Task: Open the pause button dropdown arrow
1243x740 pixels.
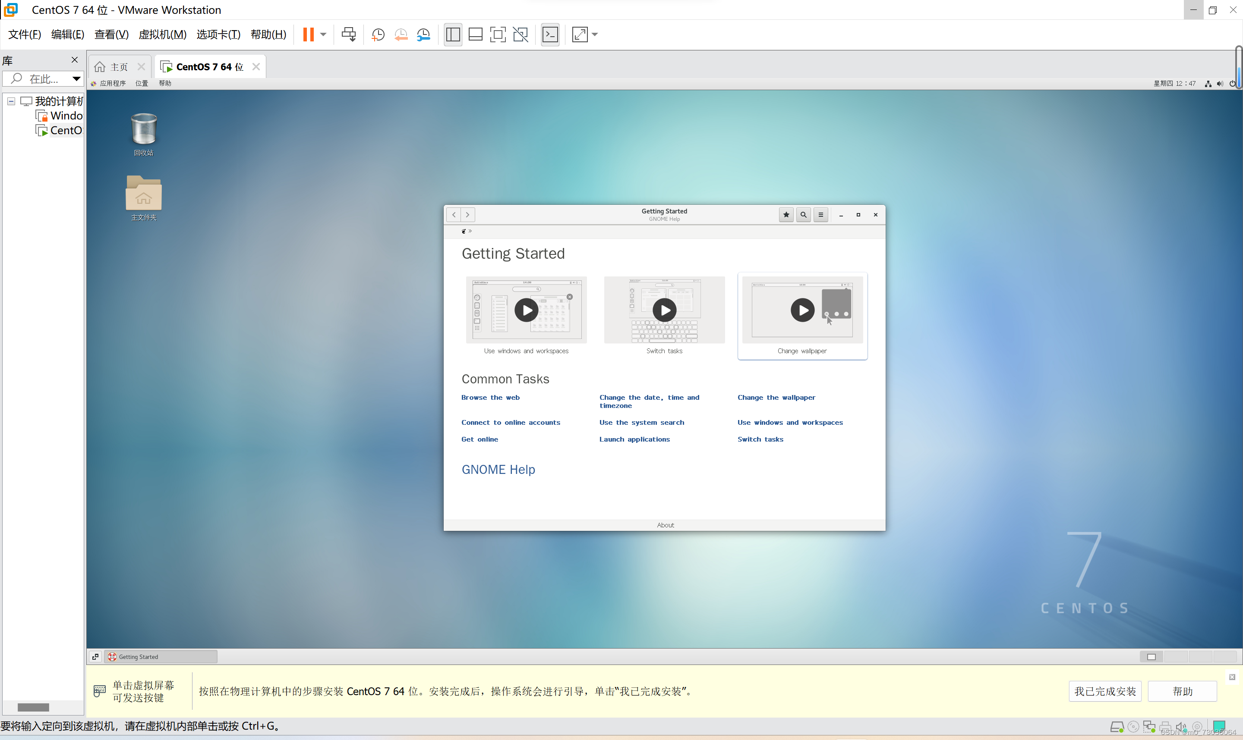Action: (323, 34)
